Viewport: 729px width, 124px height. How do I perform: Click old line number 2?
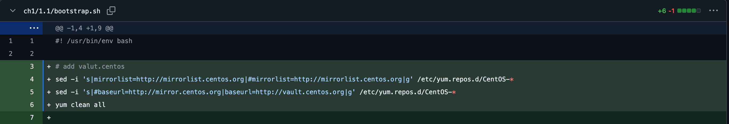(x=10, y=54)
